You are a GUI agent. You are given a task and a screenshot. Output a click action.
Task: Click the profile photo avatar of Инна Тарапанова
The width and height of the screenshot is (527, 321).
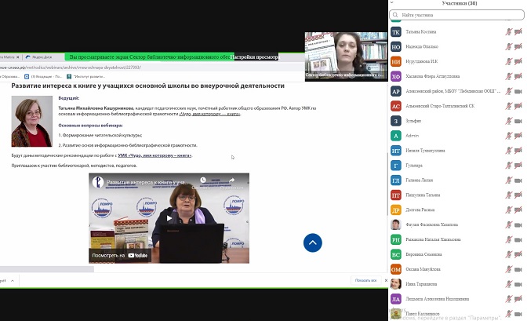396,284
